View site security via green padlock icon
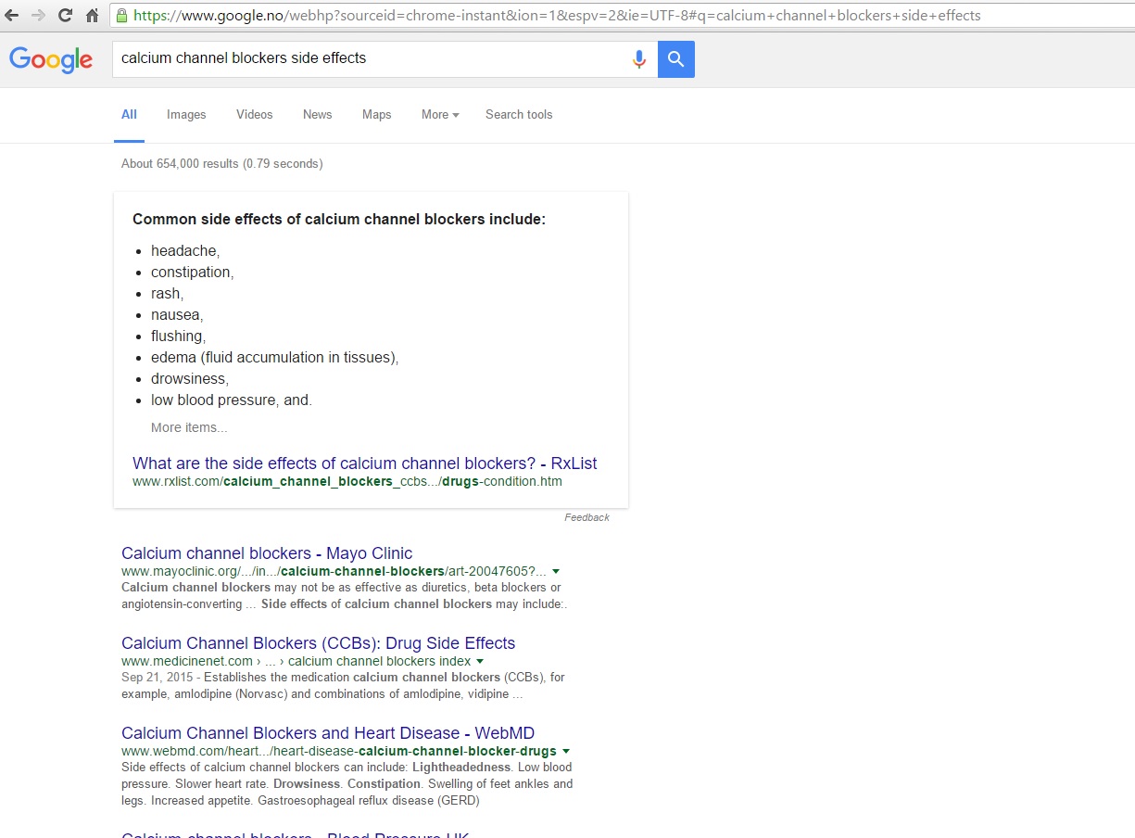The height and width of the screenshot is (838, 1135). (121, 16)
